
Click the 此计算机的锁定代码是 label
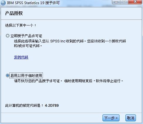(x=24, y=105)
